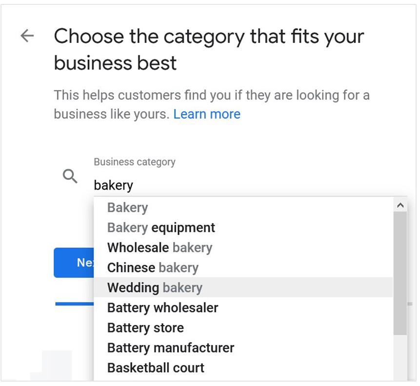The width and height of the screenshot is (420, 386).
Task: Choose Bakery equipment from suggestions
Action: pos(243,228)
